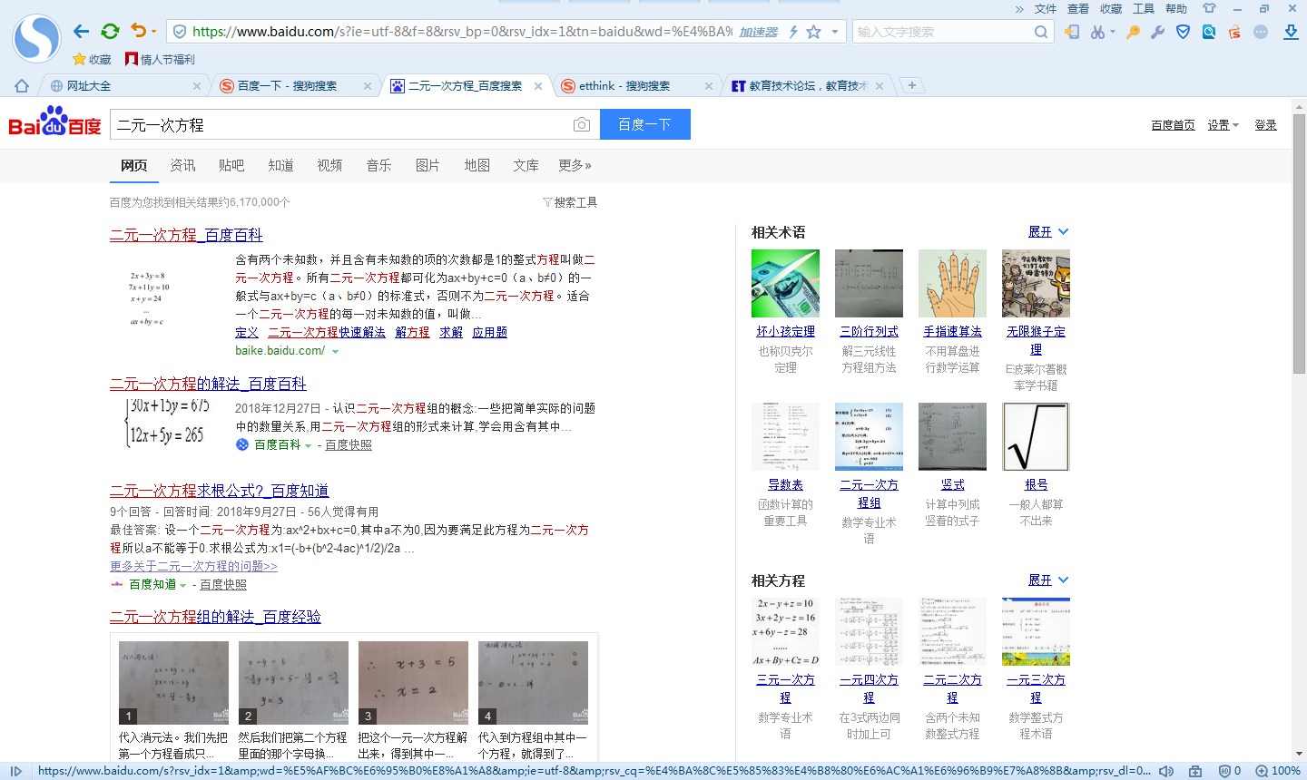The height and width of the screenshot is (780, 1307).
Task: Open the dropdown arrow after baike.baidu.com/
Action: 335,351
